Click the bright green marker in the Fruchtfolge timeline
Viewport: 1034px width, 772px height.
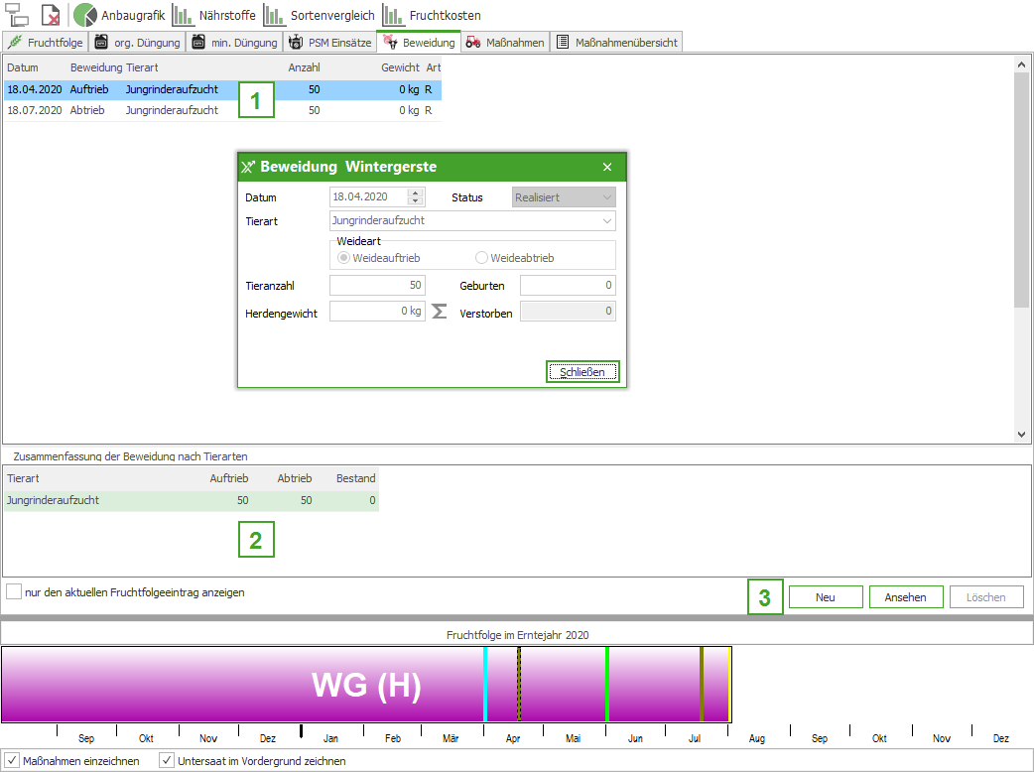coord(606,685)
